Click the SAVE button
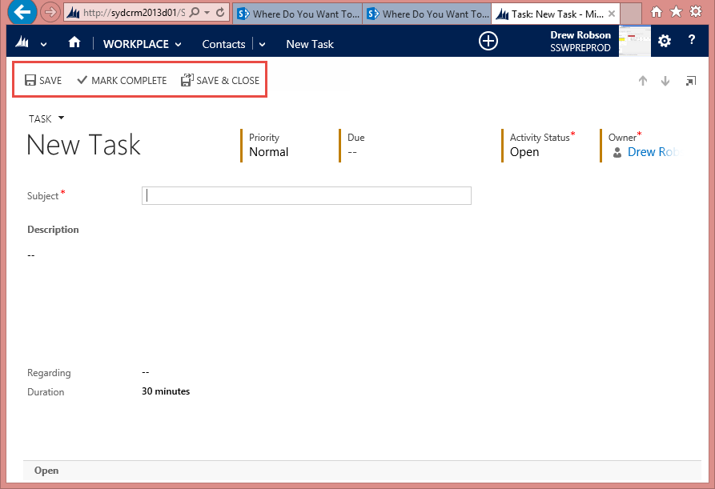This screenshot has width=715, height=489. coord(43,81)
